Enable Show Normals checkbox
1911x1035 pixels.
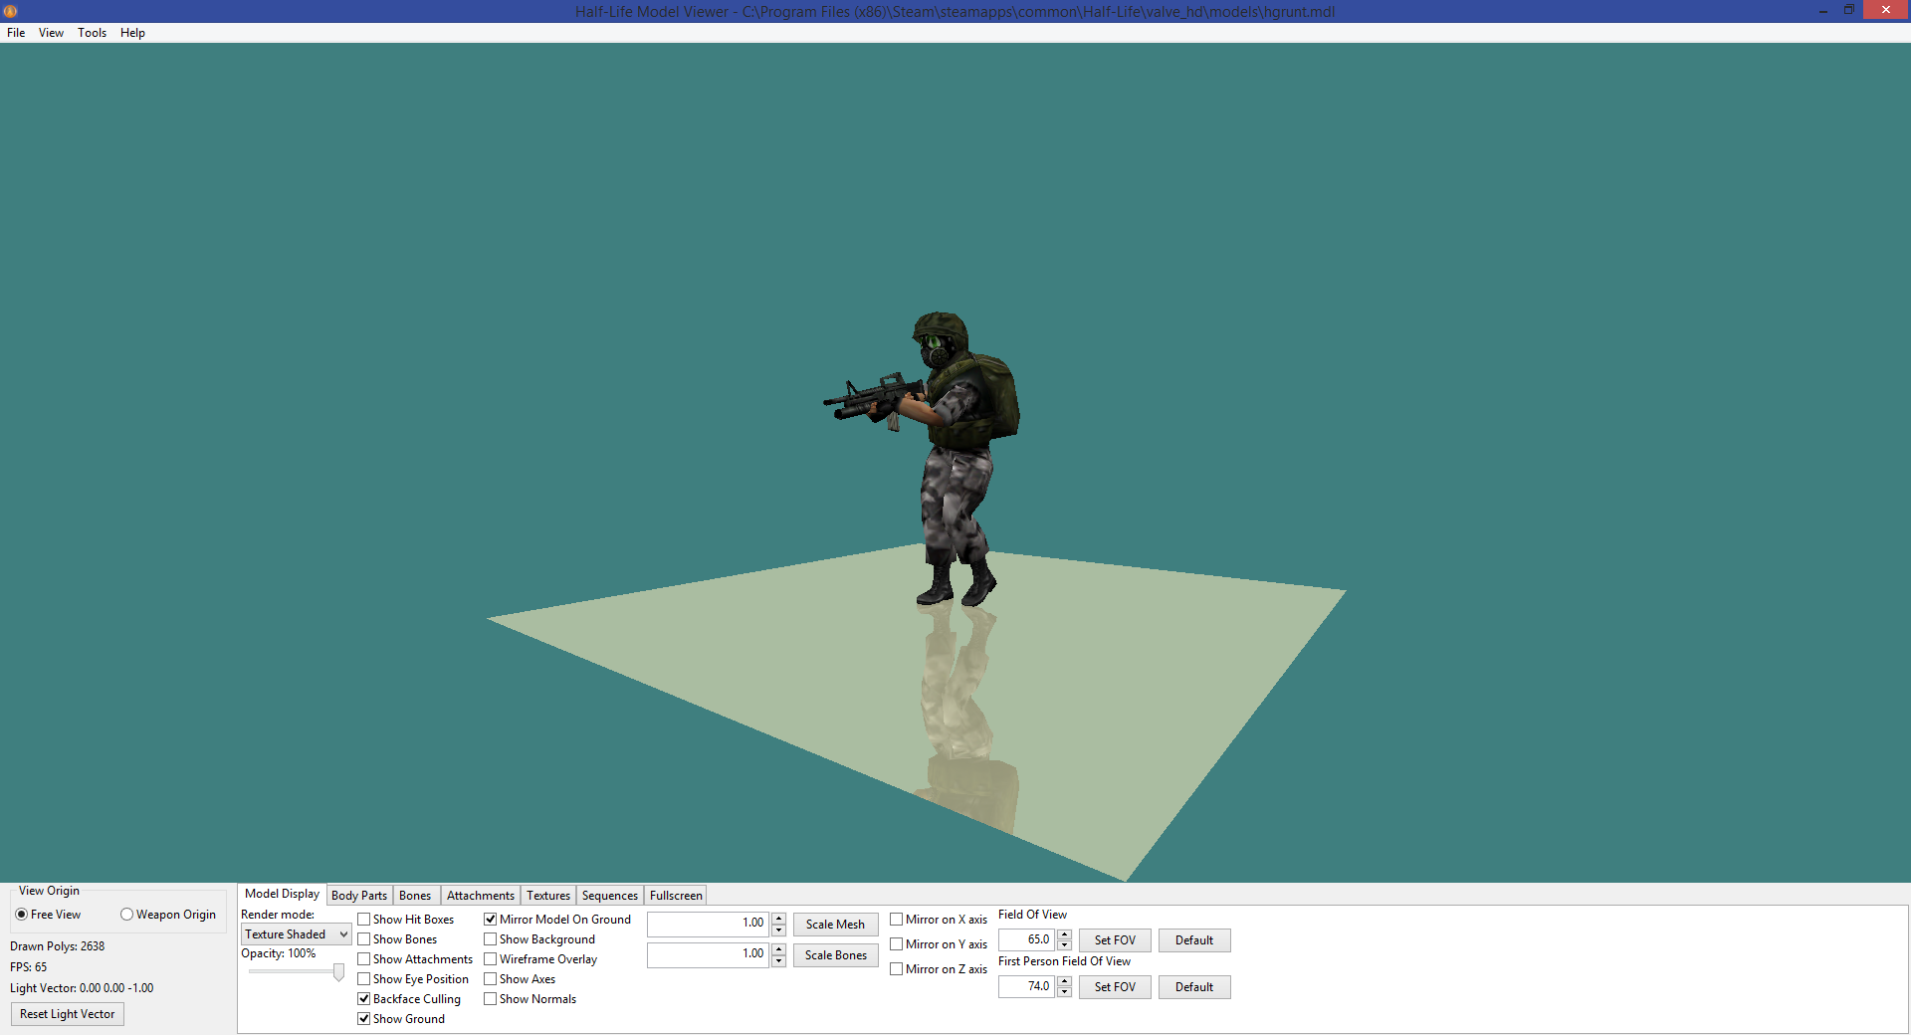[x=531, y=999]
